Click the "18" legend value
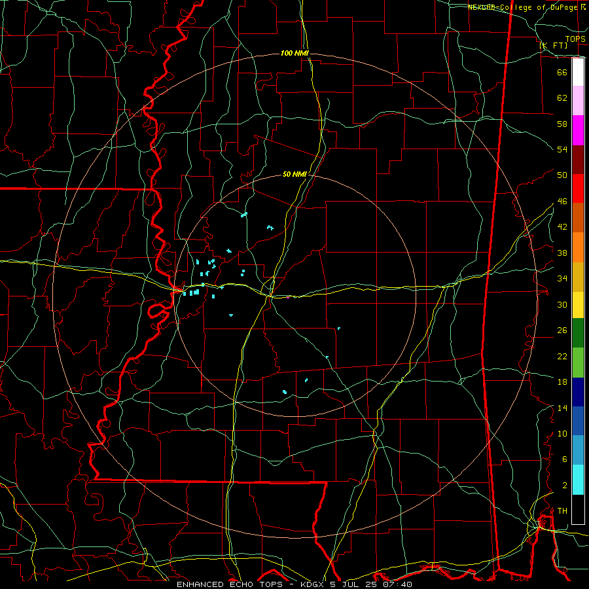Screen dimensions: 589x589 (x=562, y=382)
